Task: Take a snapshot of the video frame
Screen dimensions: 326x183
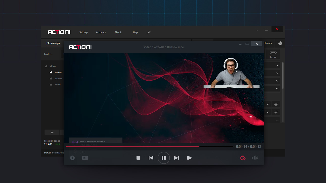Action: (85, 158)
